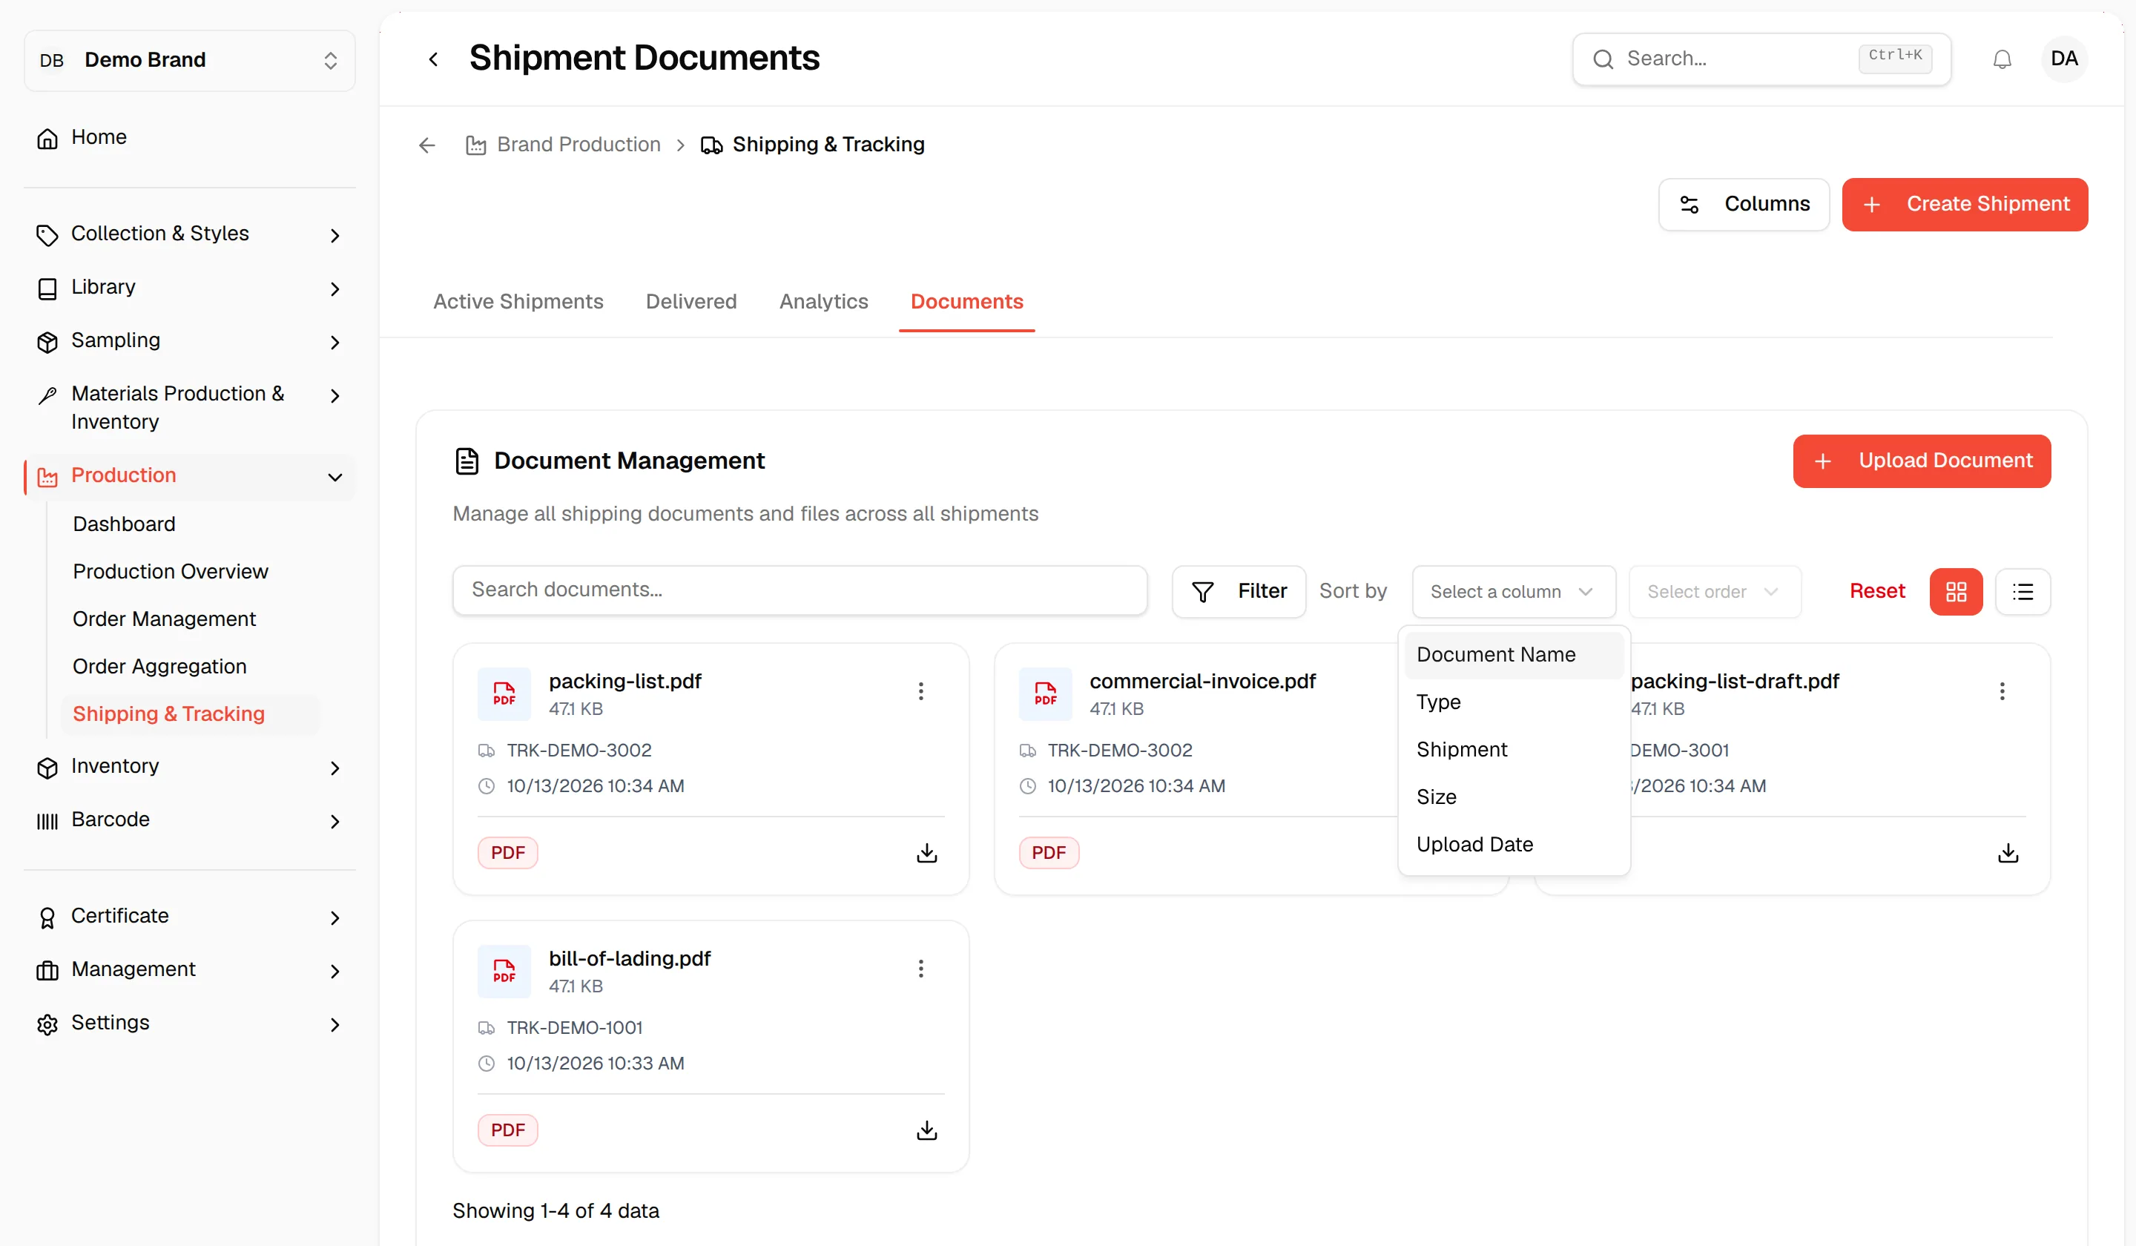Open the DA user avatar menu

coord(2064,59)
